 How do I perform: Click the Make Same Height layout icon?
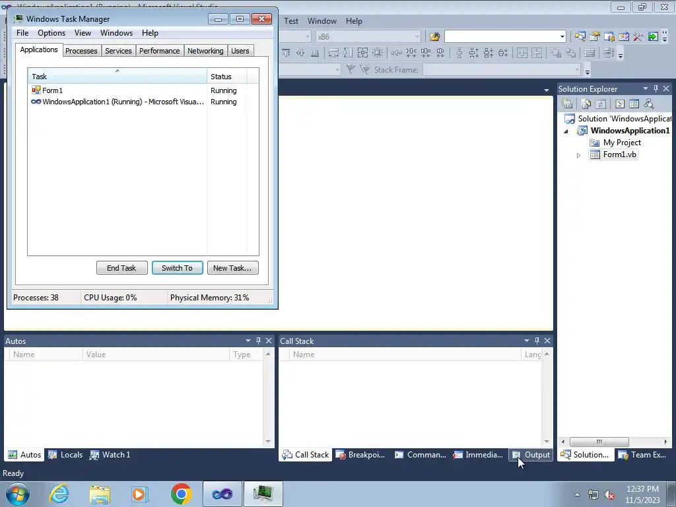pos(348,53)
